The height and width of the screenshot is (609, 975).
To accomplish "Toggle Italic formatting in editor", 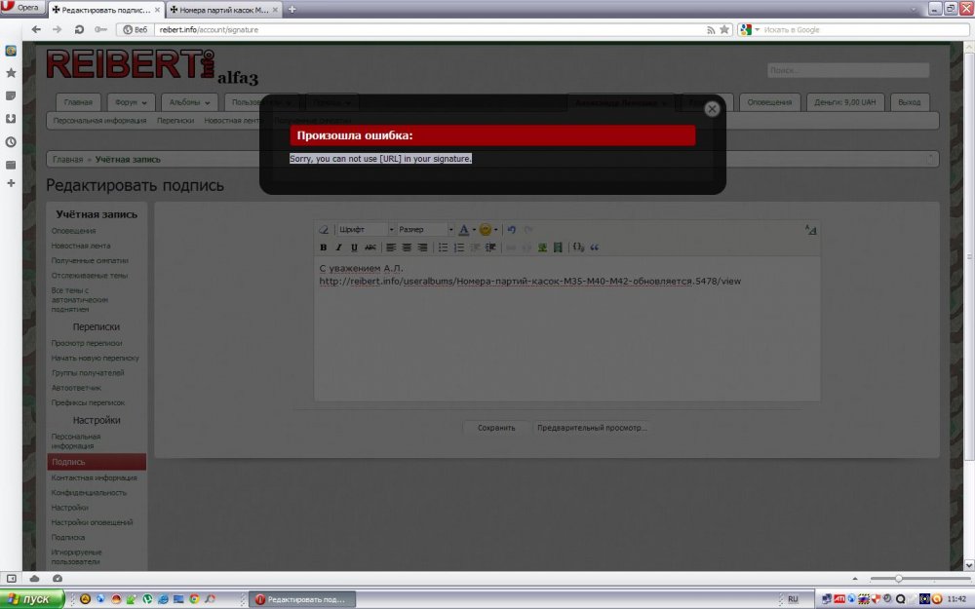I will tap(339, 247).
